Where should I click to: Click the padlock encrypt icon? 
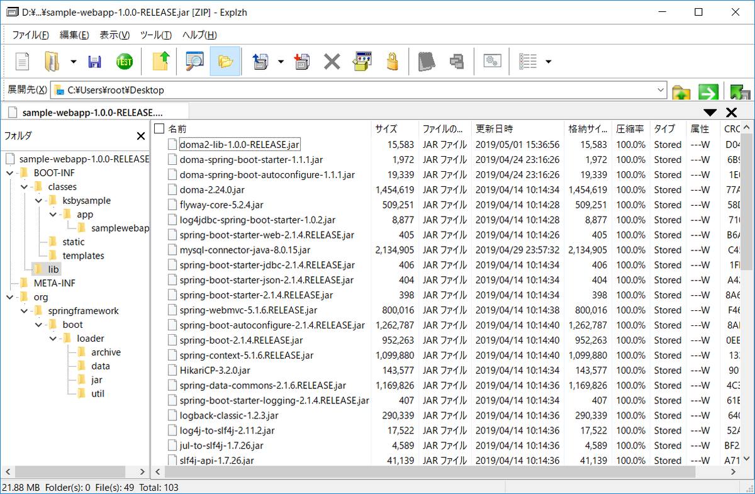[393, 62]
